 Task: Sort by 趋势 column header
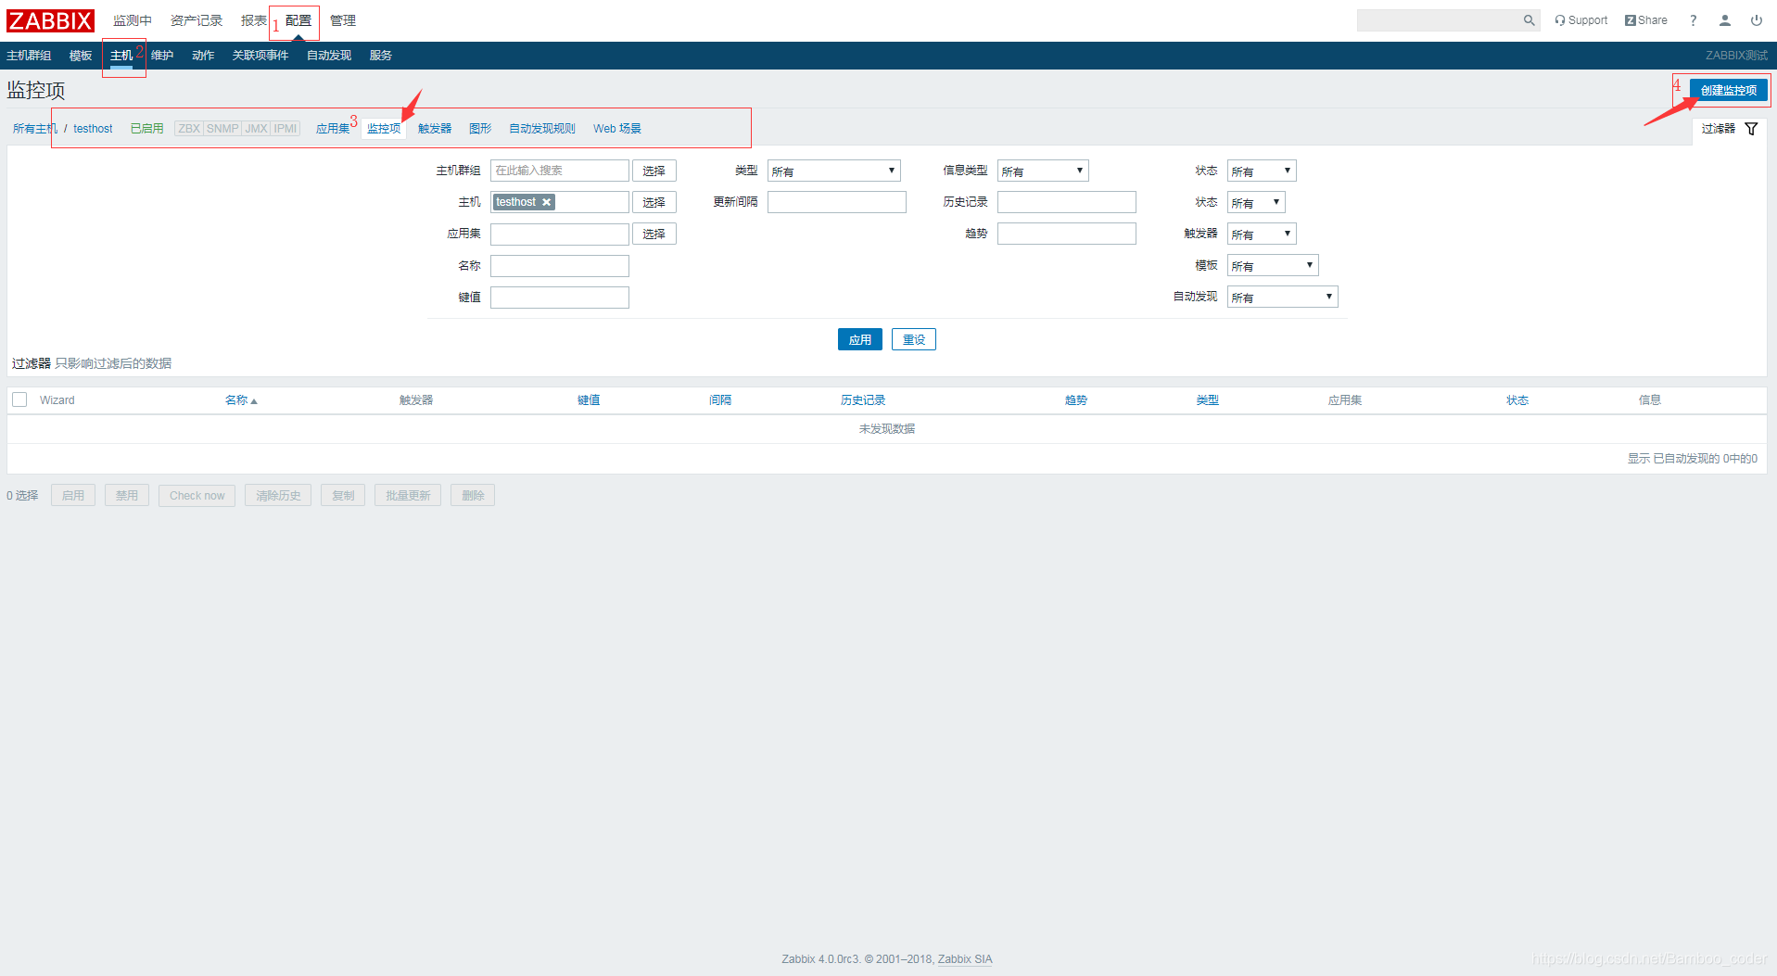point(1076,400)
